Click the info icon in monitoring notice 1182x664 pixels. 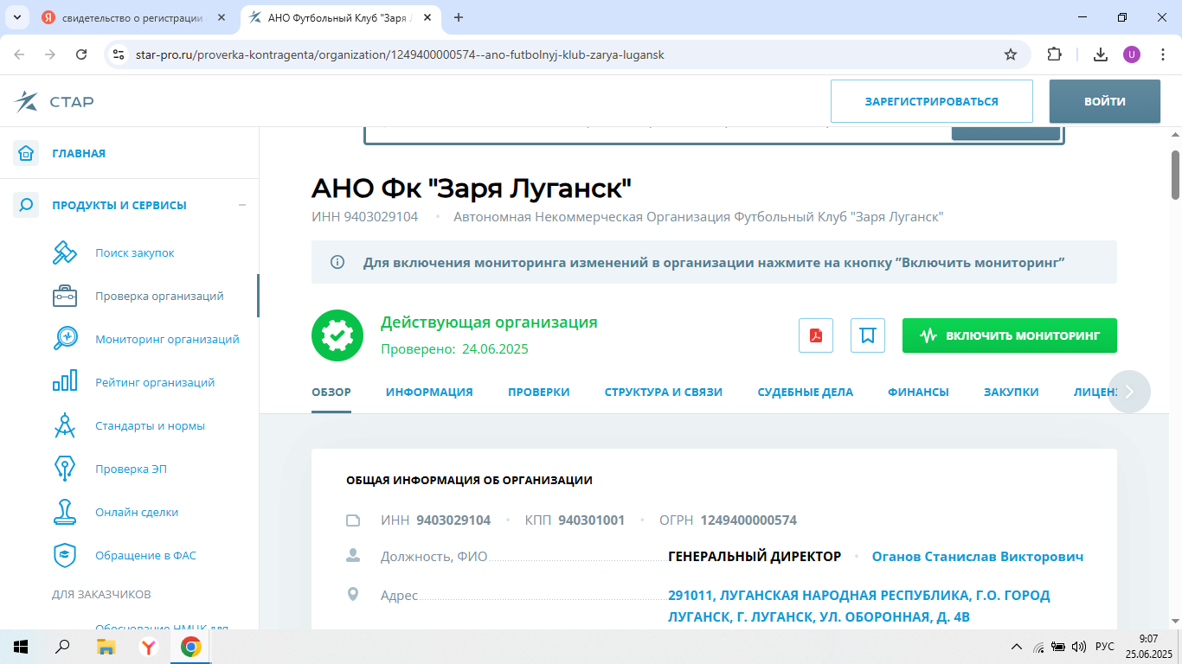pos(337,262)
